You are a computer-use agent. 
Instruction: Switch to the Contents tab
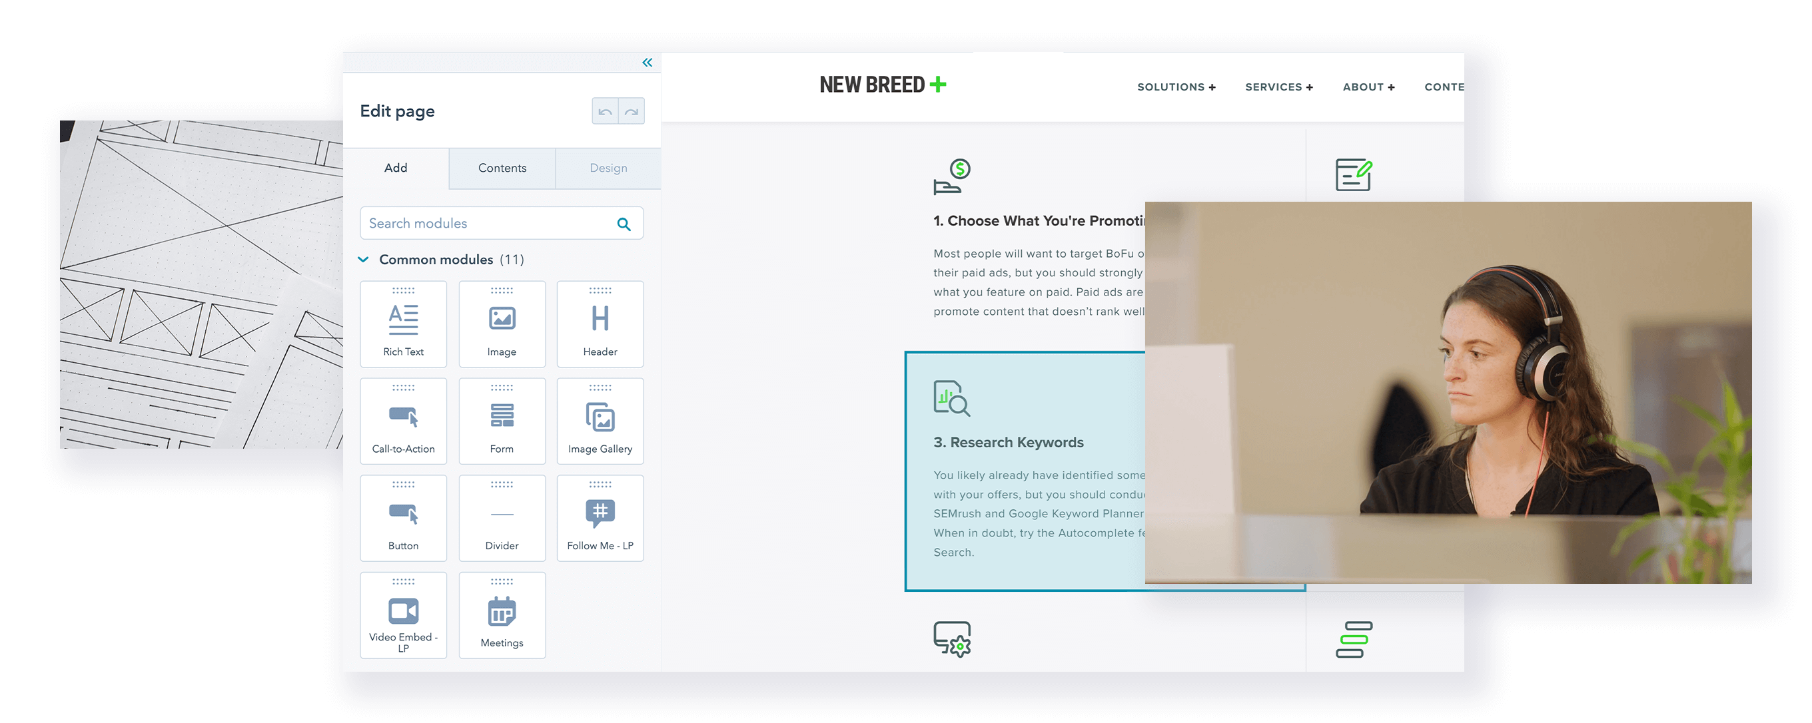[502, 168]
